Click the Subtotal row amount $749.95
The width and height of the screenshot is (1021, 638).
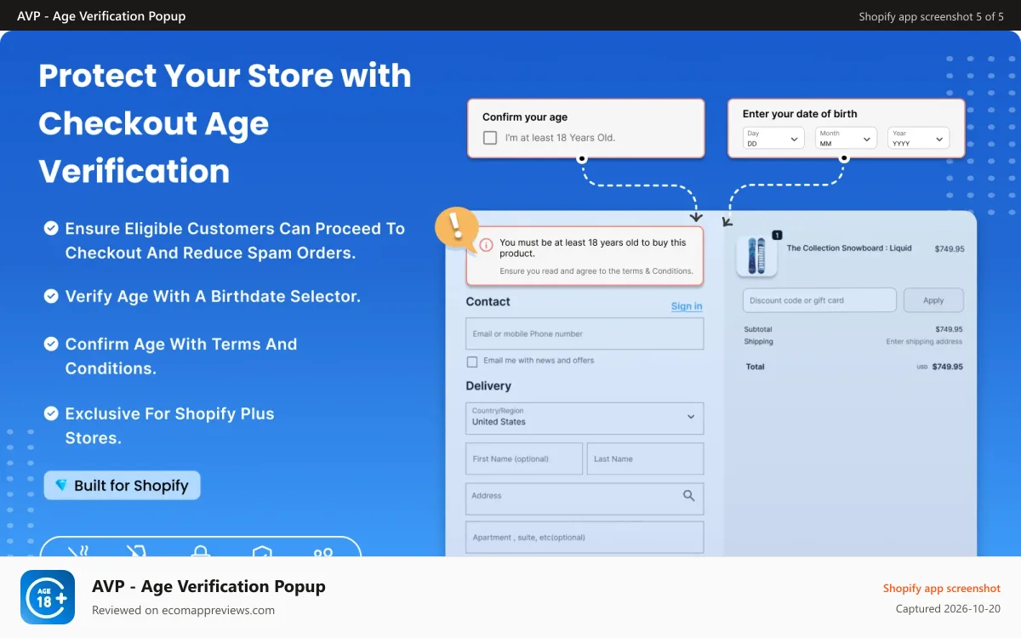949,329
